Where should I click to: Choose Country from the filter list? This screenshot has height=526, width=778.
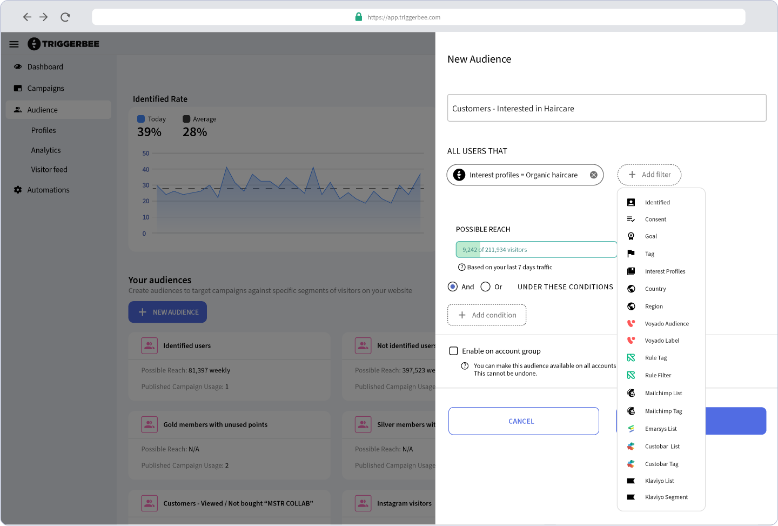[655, 289]
